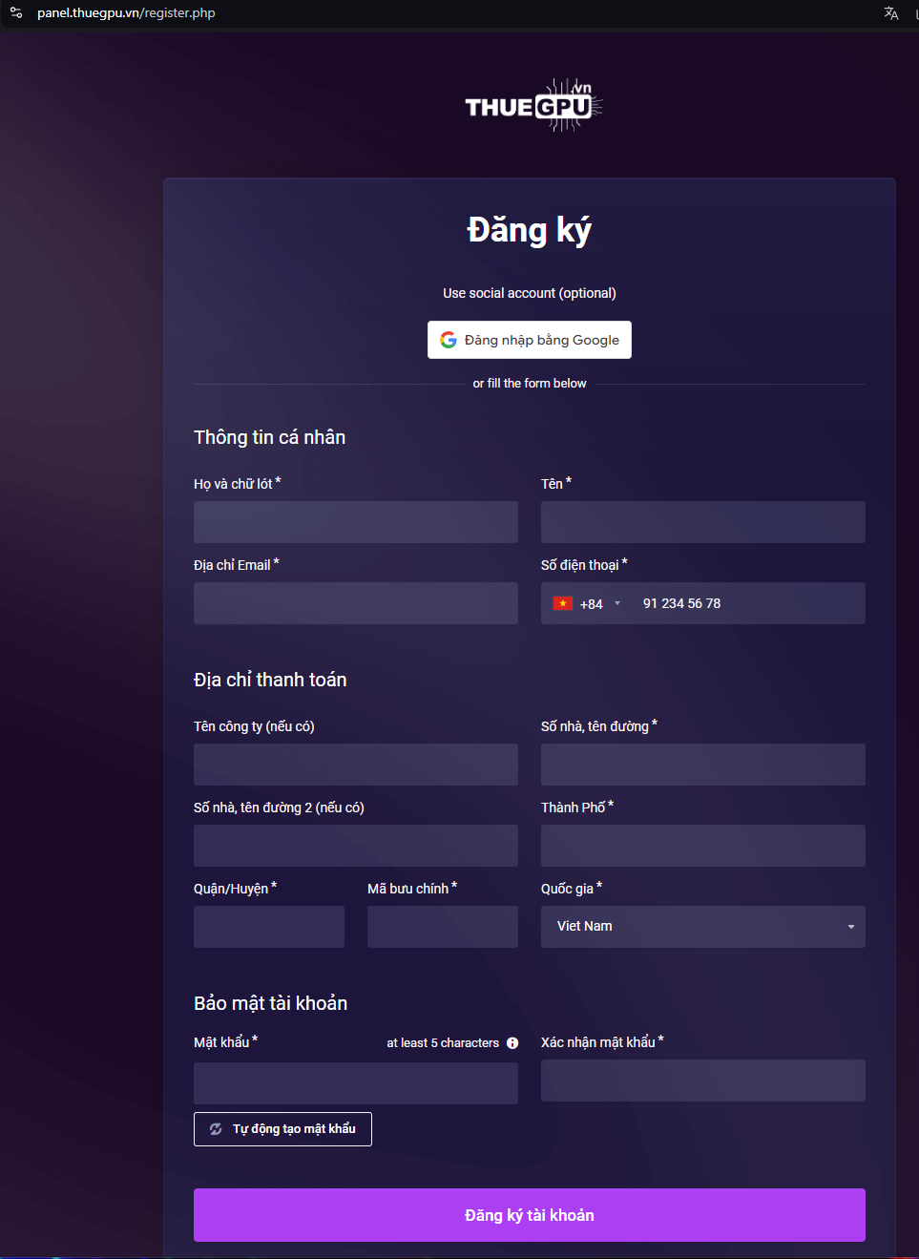Click the Google logo icon
This screenshot has width=919, height=1259.
(x=449, y=340)
